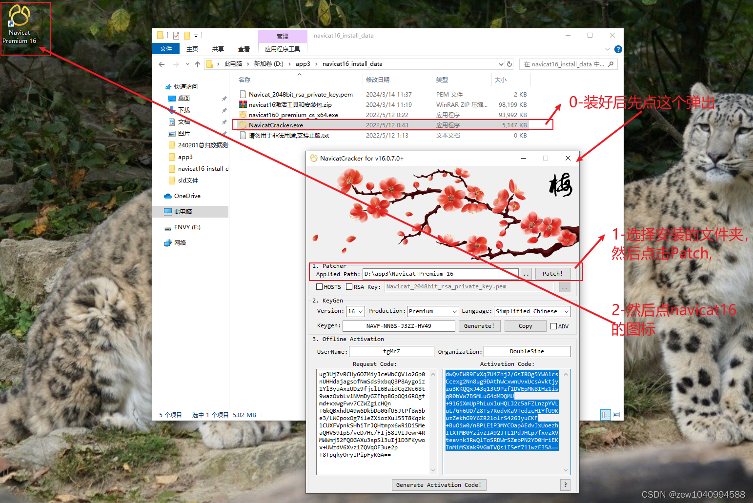This screenshot has height=503, width=753.
Task: Go back in File Explorer navigation
Action: 162,64
